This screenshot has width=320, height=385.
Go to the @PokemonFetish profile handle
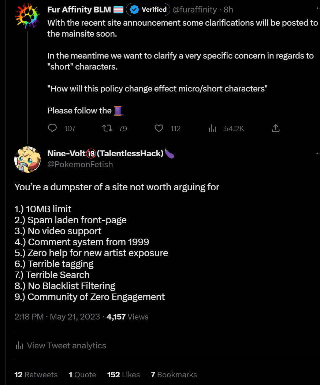click(80, 164)
